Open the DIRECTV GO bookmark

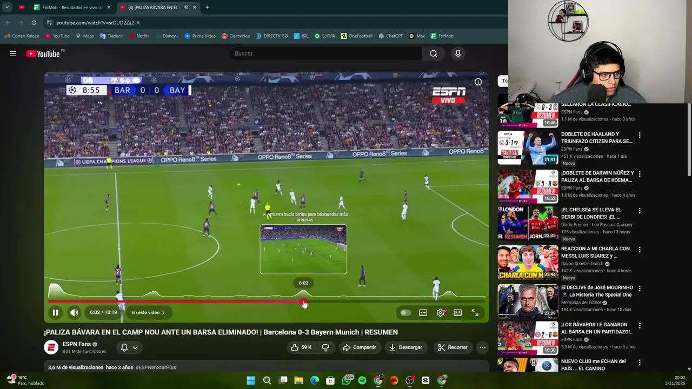pyautogui.click(x=271, y=36)
